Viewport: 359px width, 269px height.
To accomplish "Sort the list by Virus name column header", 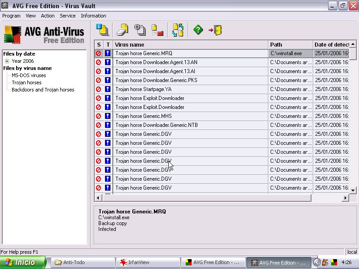I will pyautogui.click(x=190, y=44).
